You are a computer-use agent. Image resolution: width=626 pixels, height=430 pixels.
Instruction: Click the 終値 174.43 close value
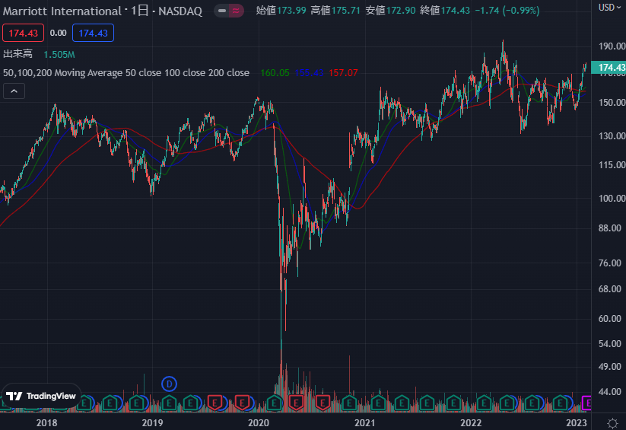(x=445, y=11)
